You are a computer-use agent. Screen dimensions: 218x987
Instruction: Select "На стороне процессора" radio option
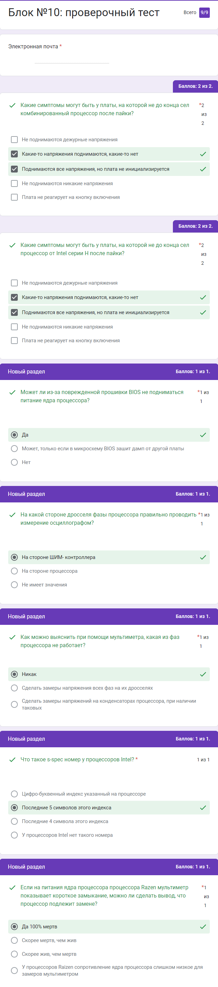[x=14, y=571]
